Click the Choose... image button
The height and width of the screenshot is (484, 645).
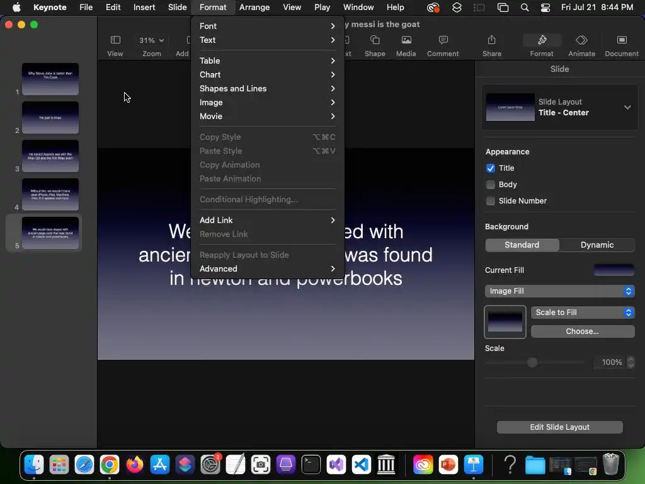pyautogui.click(x=583, y=331)
